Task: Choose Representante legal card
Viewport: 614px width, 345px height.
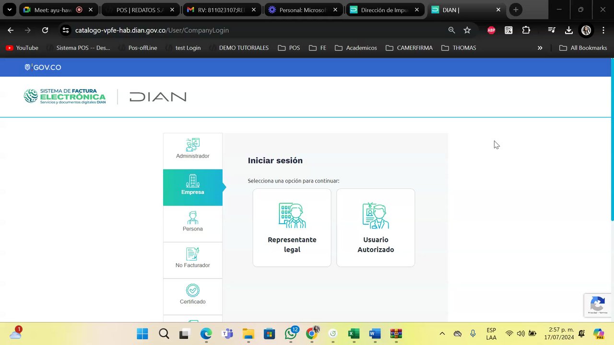Action: tap(292, 228)
